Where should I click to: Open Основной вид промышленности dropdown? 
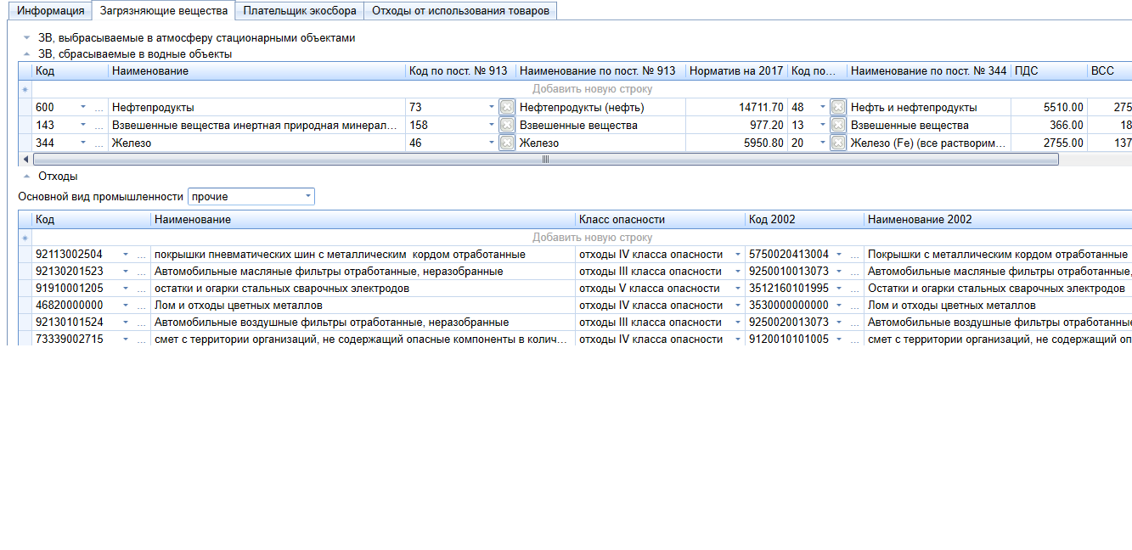click(307, 197)
